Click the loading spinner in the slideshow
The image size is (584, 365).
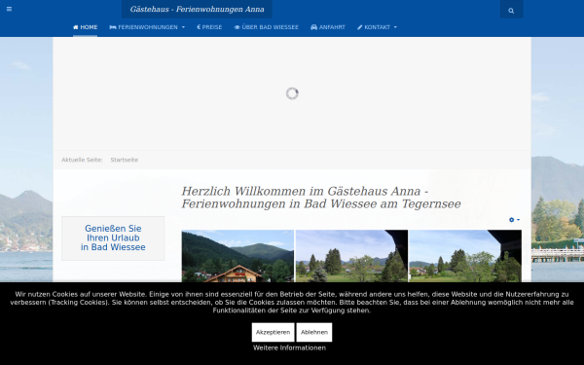click(x=292, y=93)
